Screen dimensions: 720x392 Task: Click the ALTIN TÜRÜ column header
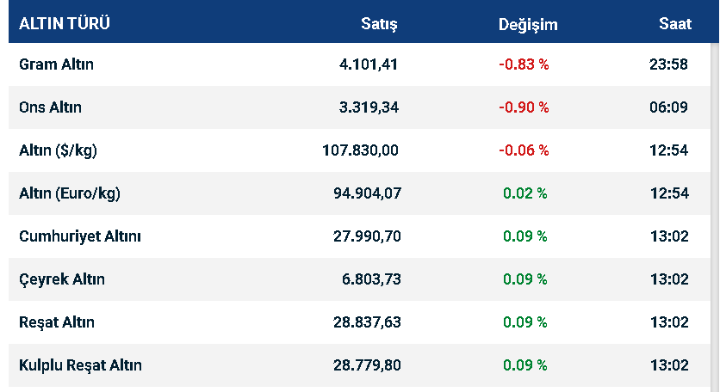pyautogui.click(x=65, y=23)
